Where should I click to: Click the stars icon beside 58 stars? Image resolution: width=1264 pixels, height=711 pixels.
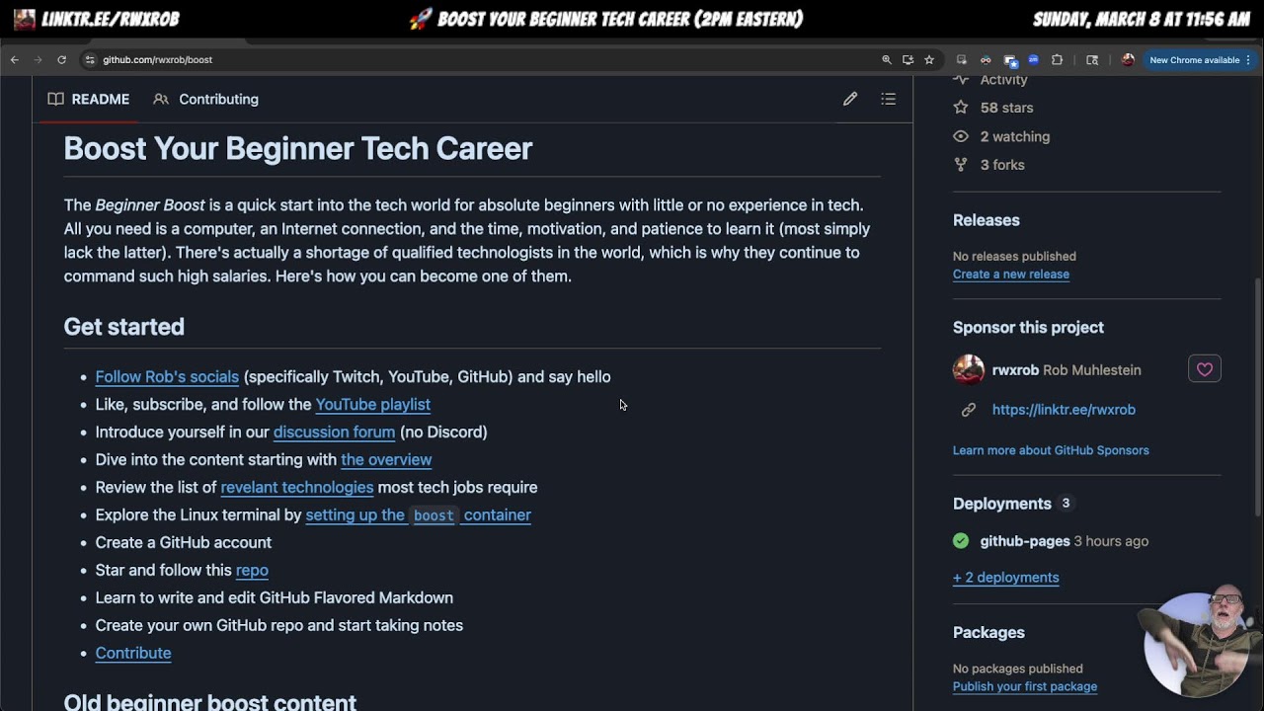click(961, 108)
